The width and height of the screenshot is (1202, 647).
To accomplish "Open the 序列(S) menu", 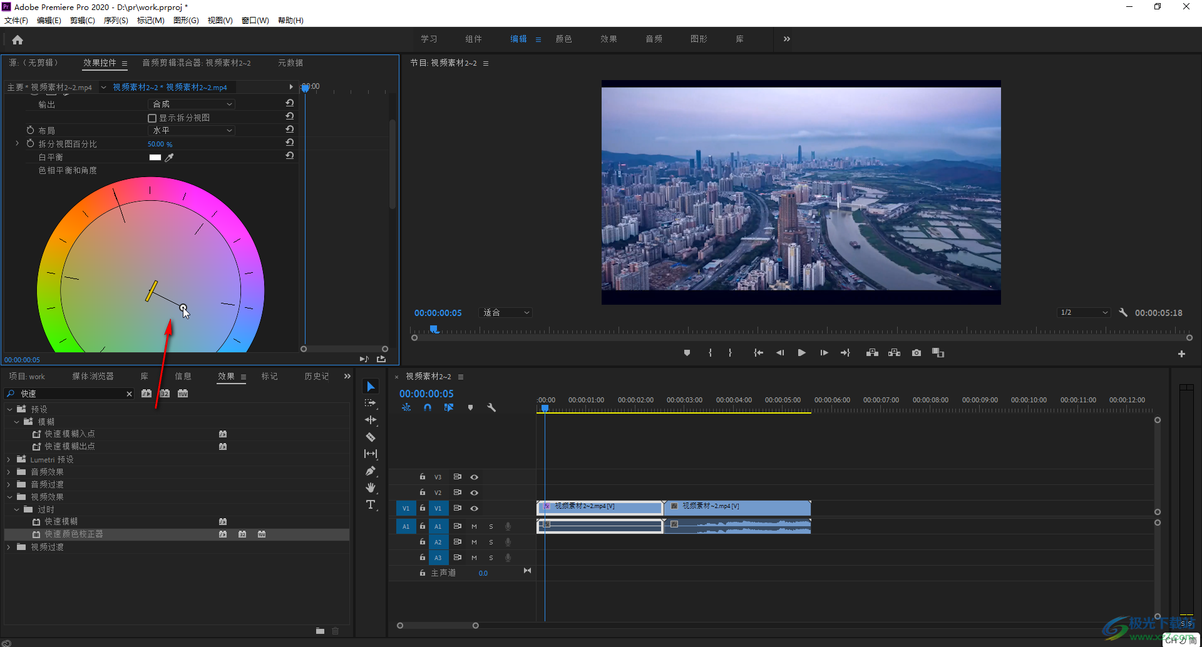I will (x=116, y=20).
